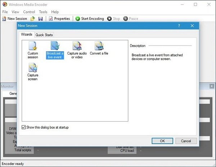
Task: Switch to the Quick Starts tab
Action: (x=44, y=35)
